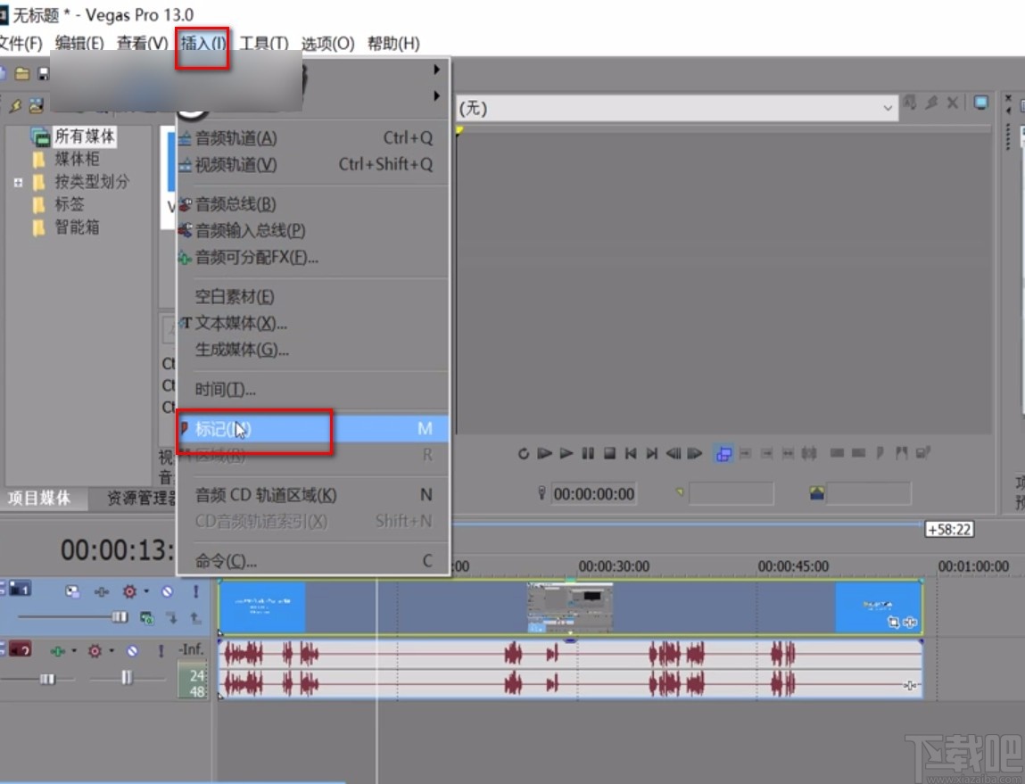The height and width of the screenshot is (784, 1025).
Task: Click video track level slider handle
Action: (119, 616)
